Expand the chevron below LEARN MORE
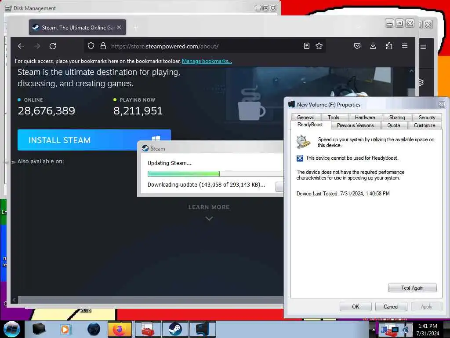450x338 pixels. click(209, 218)
